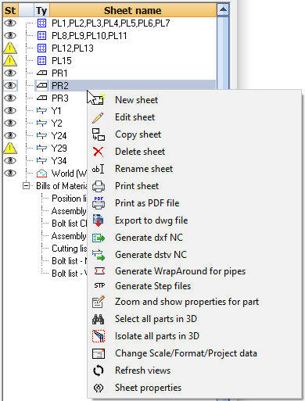Click the warning triangle next to PL15

point(10,60)
